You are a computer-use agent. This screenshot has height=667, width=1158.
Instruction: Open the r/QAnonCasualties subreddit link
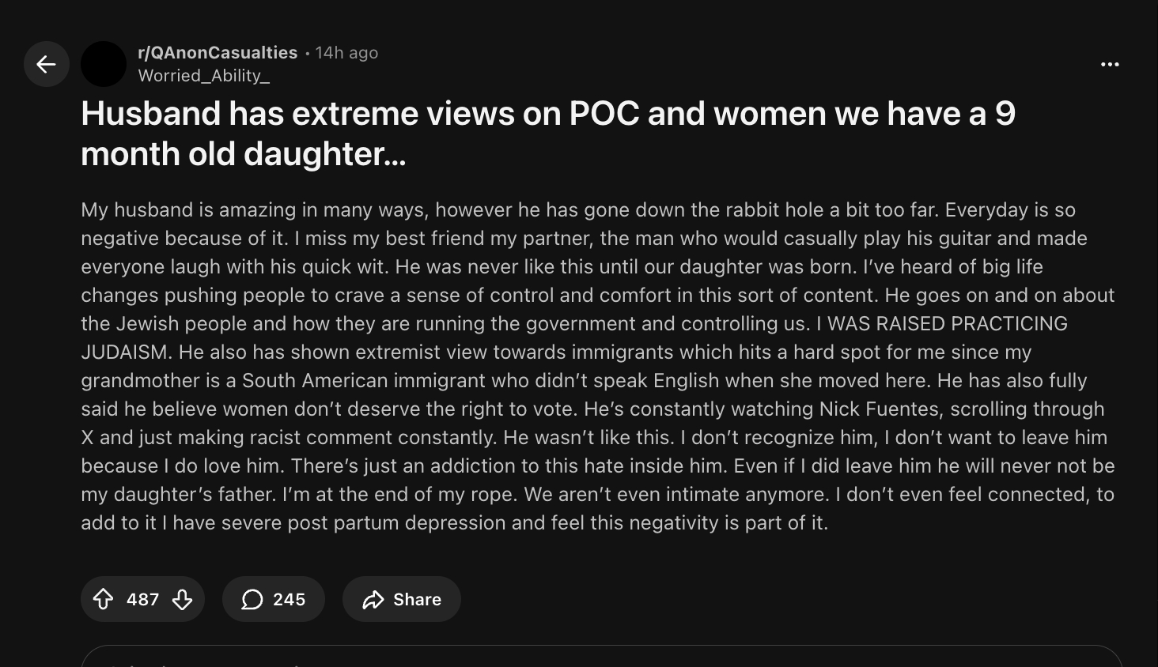(x=218, y=53)
